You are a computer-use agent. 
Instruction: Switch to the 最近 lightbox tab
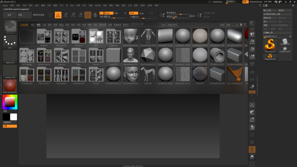click(33, 25)
